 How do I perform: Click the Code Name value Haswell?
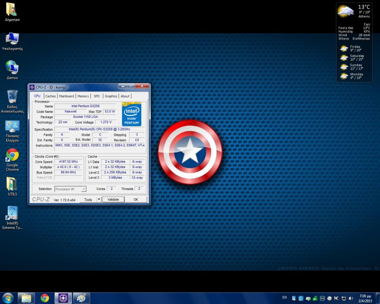(x=70, y=111)
